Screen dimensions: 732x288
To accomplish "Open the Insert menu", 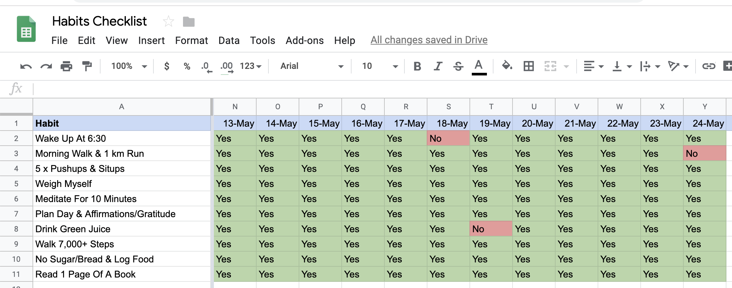I will tap(151, 40).
